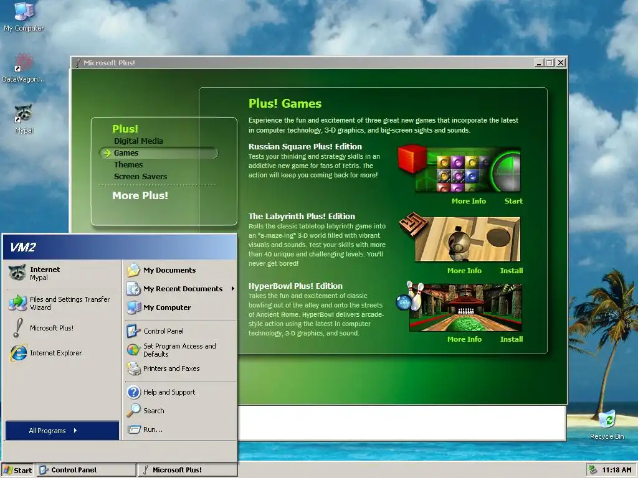
Task: Expand My Recent Documents submenu arrow
Action: pyautogui.click(x=233, y=289)
